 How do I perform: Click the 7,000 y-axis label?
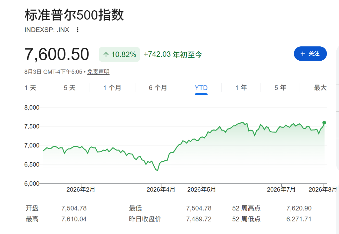pos(32,146)
